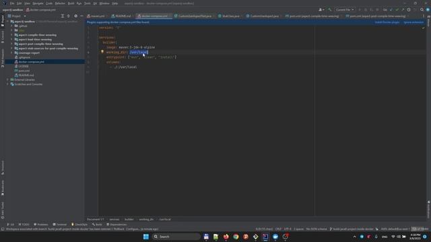
Task: Click the Windows Start button
Action: 146,237
